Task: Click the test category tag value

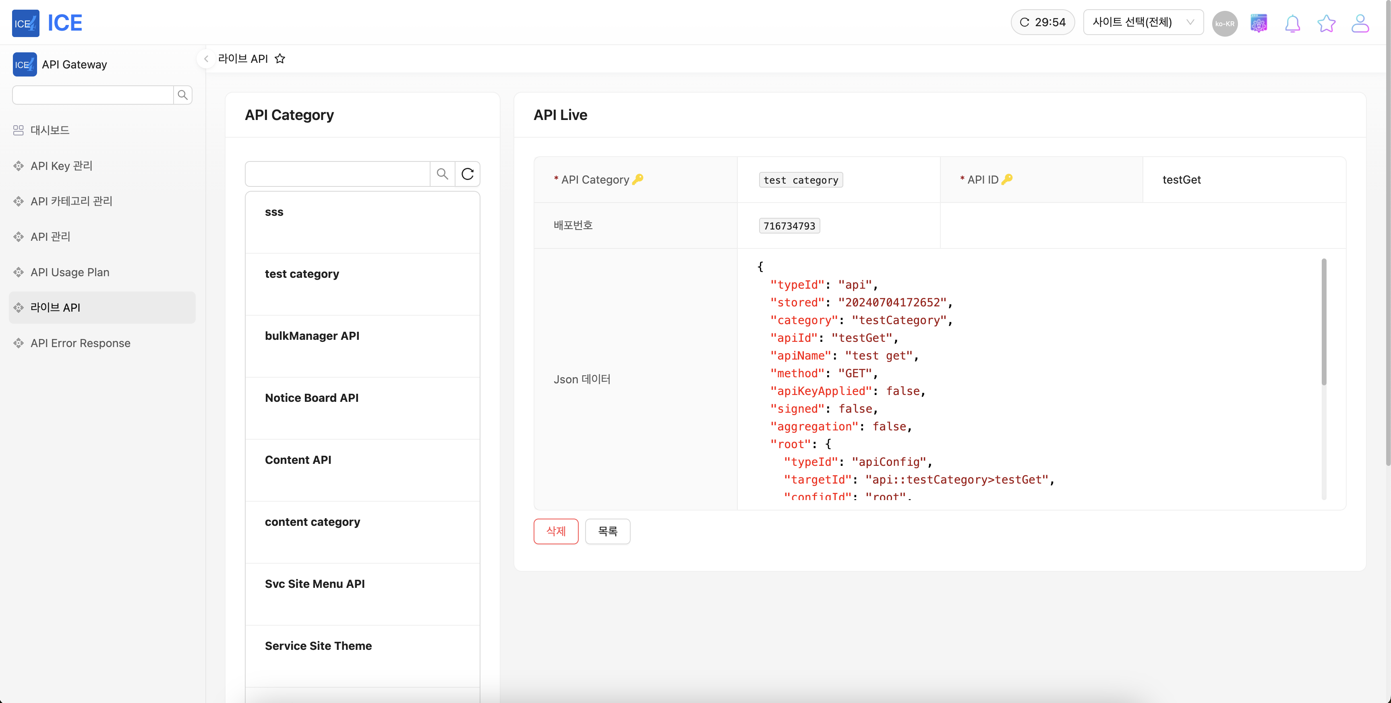Action: (801, 180)
